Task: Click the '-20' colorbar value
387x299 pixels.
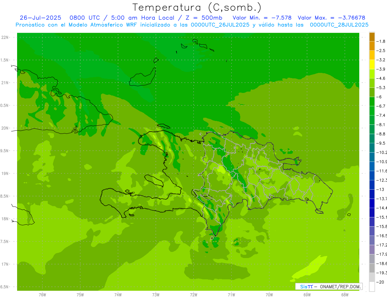Action: [x=380, y=282]
